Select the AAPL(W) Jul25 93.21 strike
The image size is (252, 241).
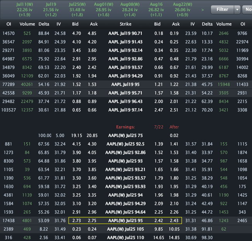(x=125, y=169)
